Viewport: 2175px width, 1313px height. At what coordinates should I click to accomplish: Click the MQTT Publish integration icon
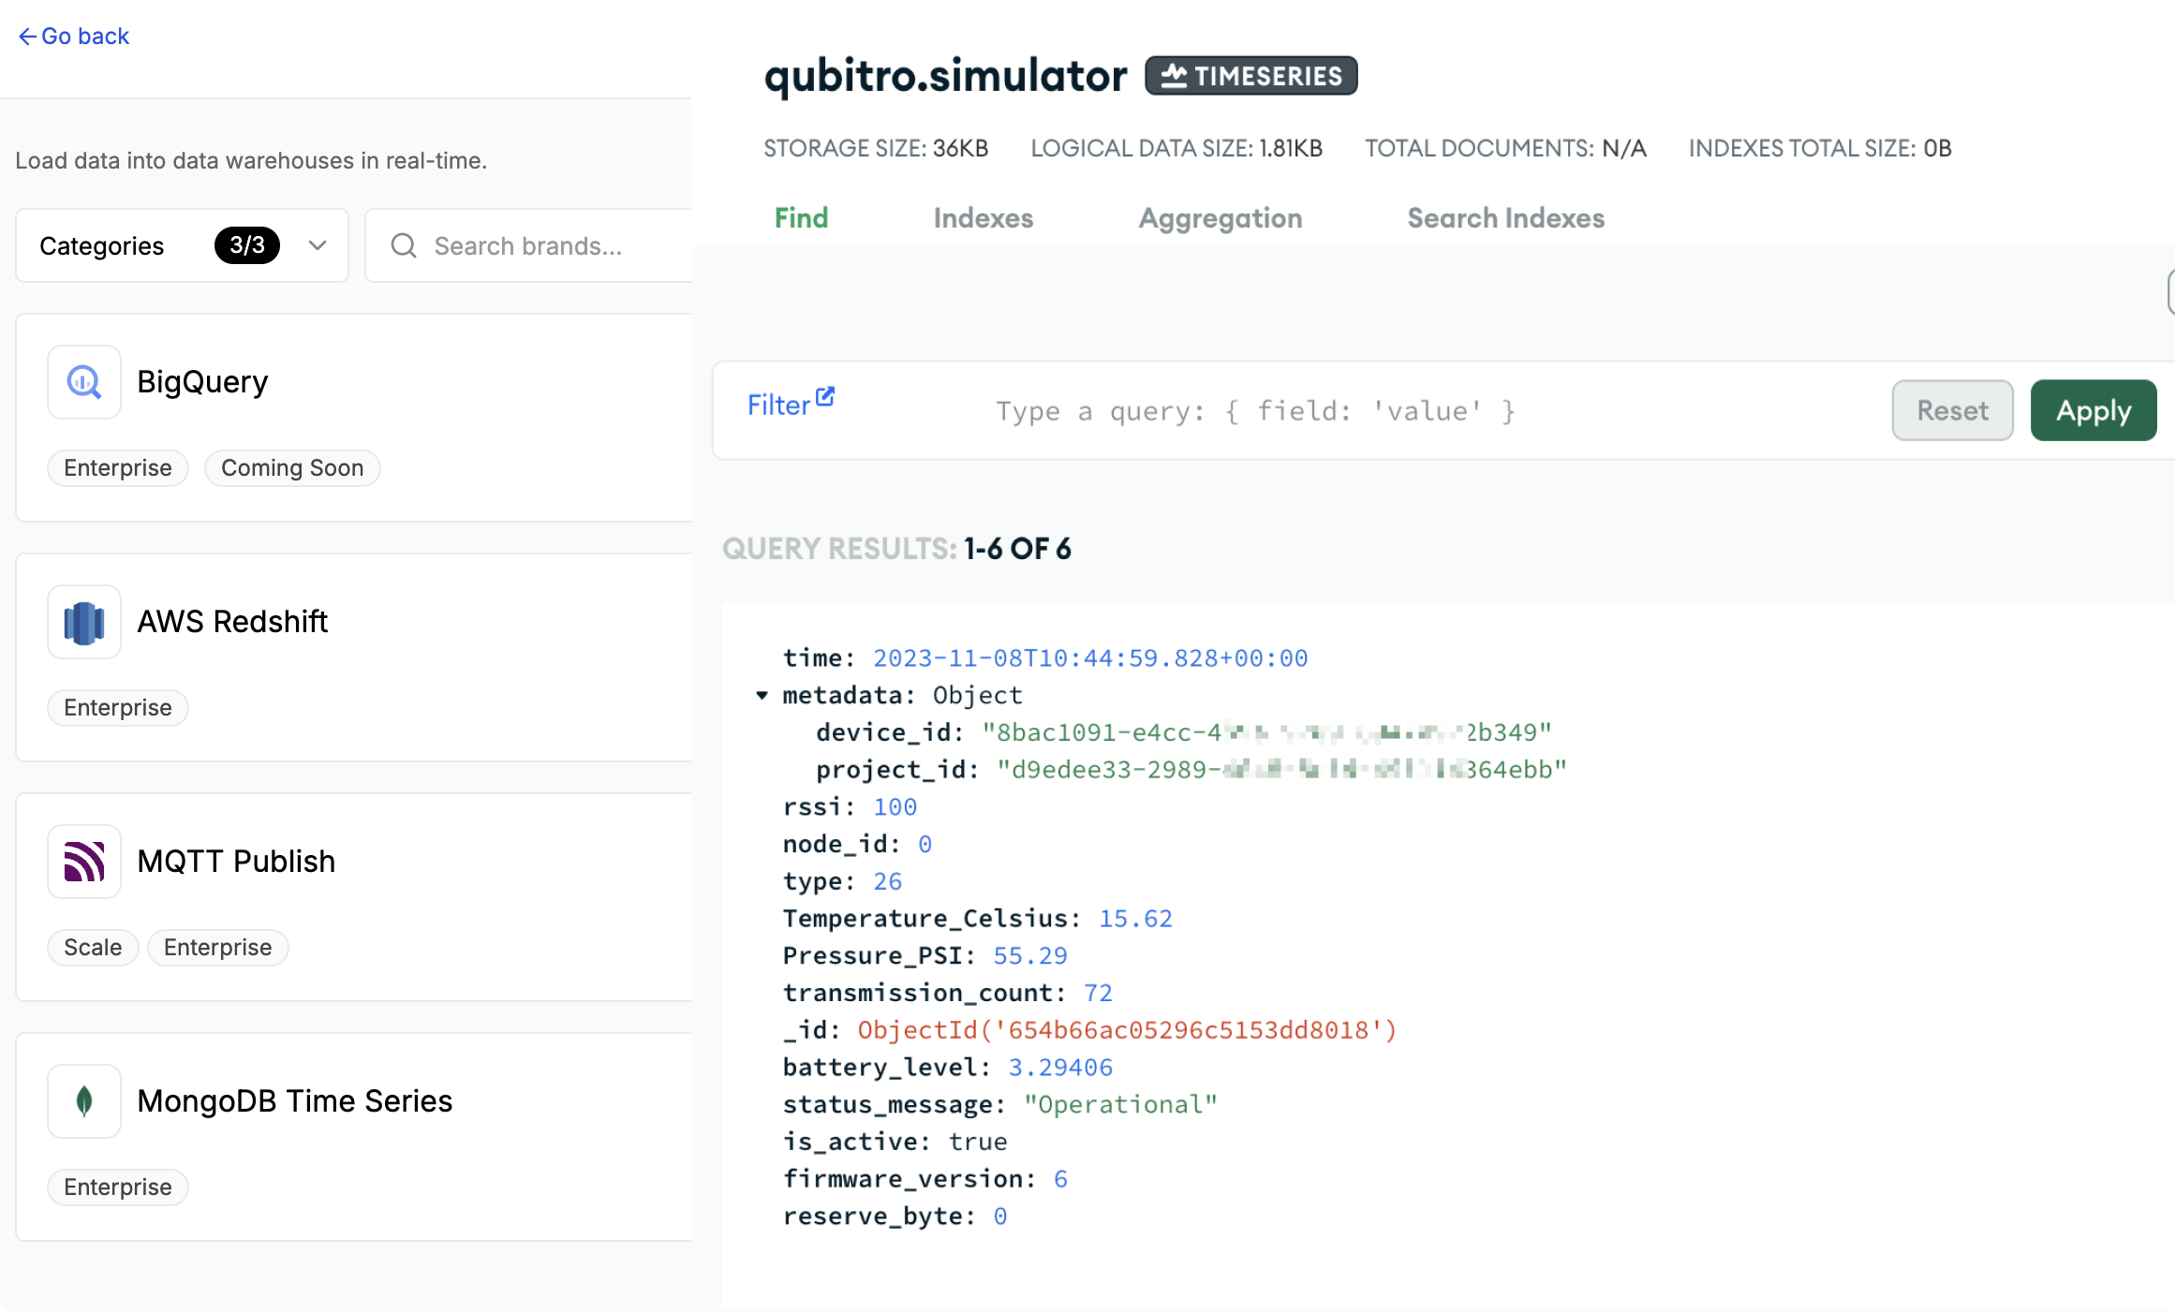[84, 858]
